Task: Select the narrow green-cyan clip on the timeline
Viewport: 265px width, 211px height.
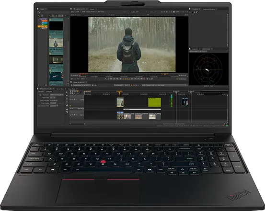Action: tap(172, 100)
